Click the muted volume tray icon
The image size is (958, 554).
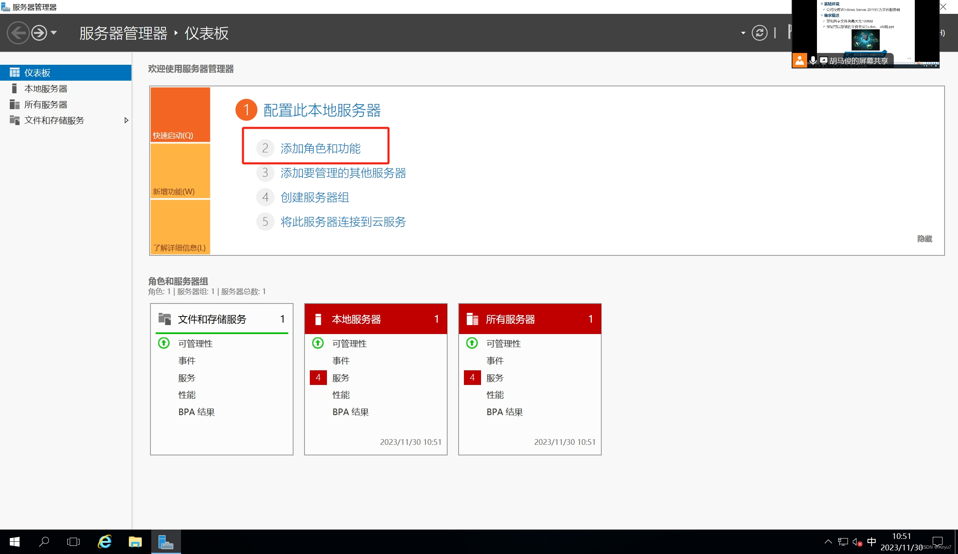pyautogui.click(x=856, y=542)
